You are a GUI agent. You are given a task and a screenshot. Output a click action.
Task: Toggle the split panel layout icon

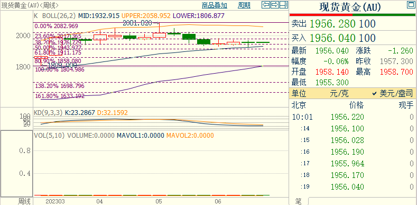(x=284, y=5)
